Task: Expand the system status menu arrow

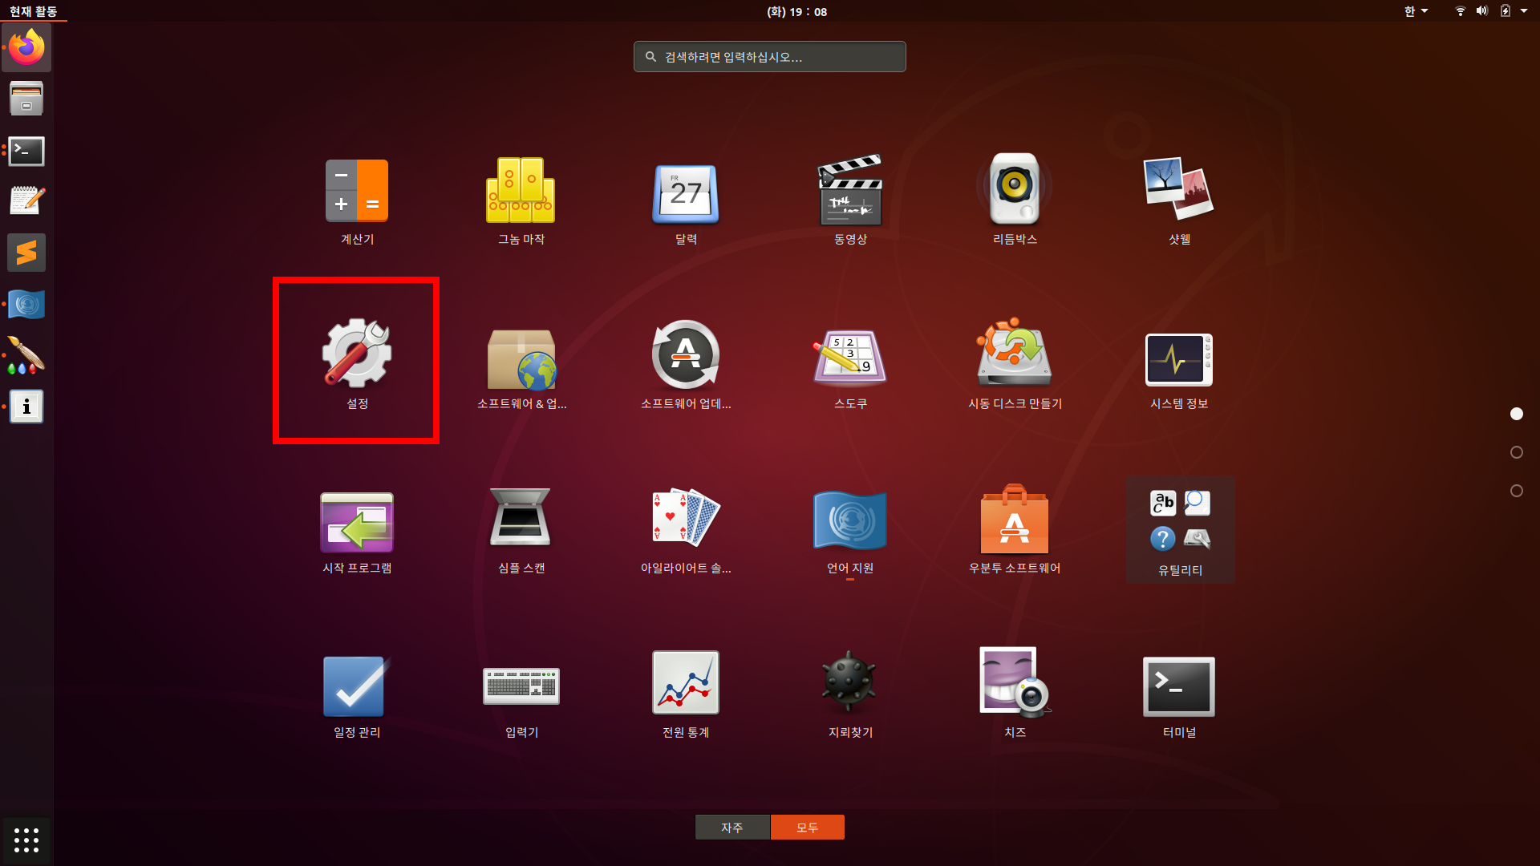Action: click(x=1524, y=11)
